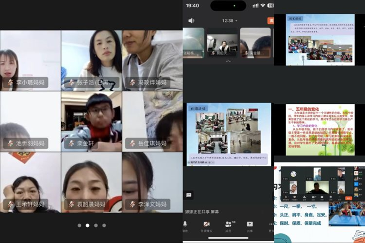Tap the speaker audio icon
This screenshot has height=243, width=365.
click(x=191, y=20)
